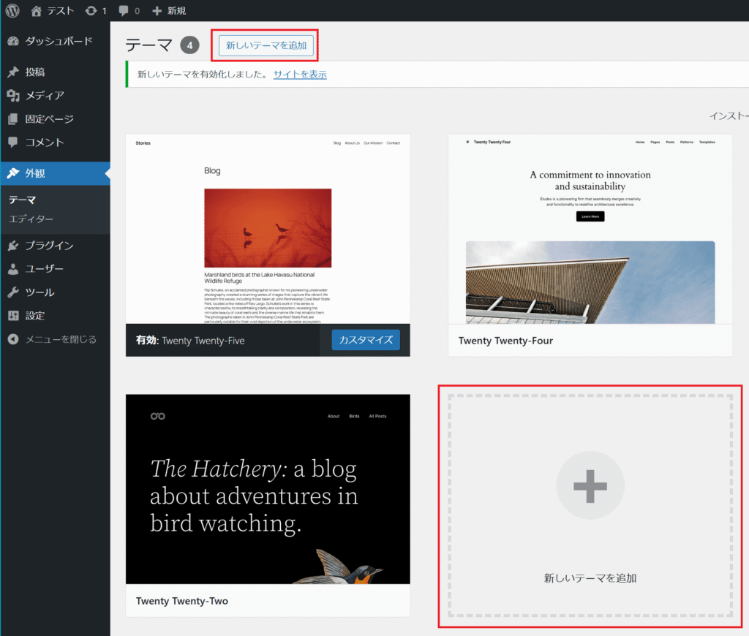Open 固定ページ in the sidebar
The width and height of the screenshot is (749, 636).
pos(49,119)
